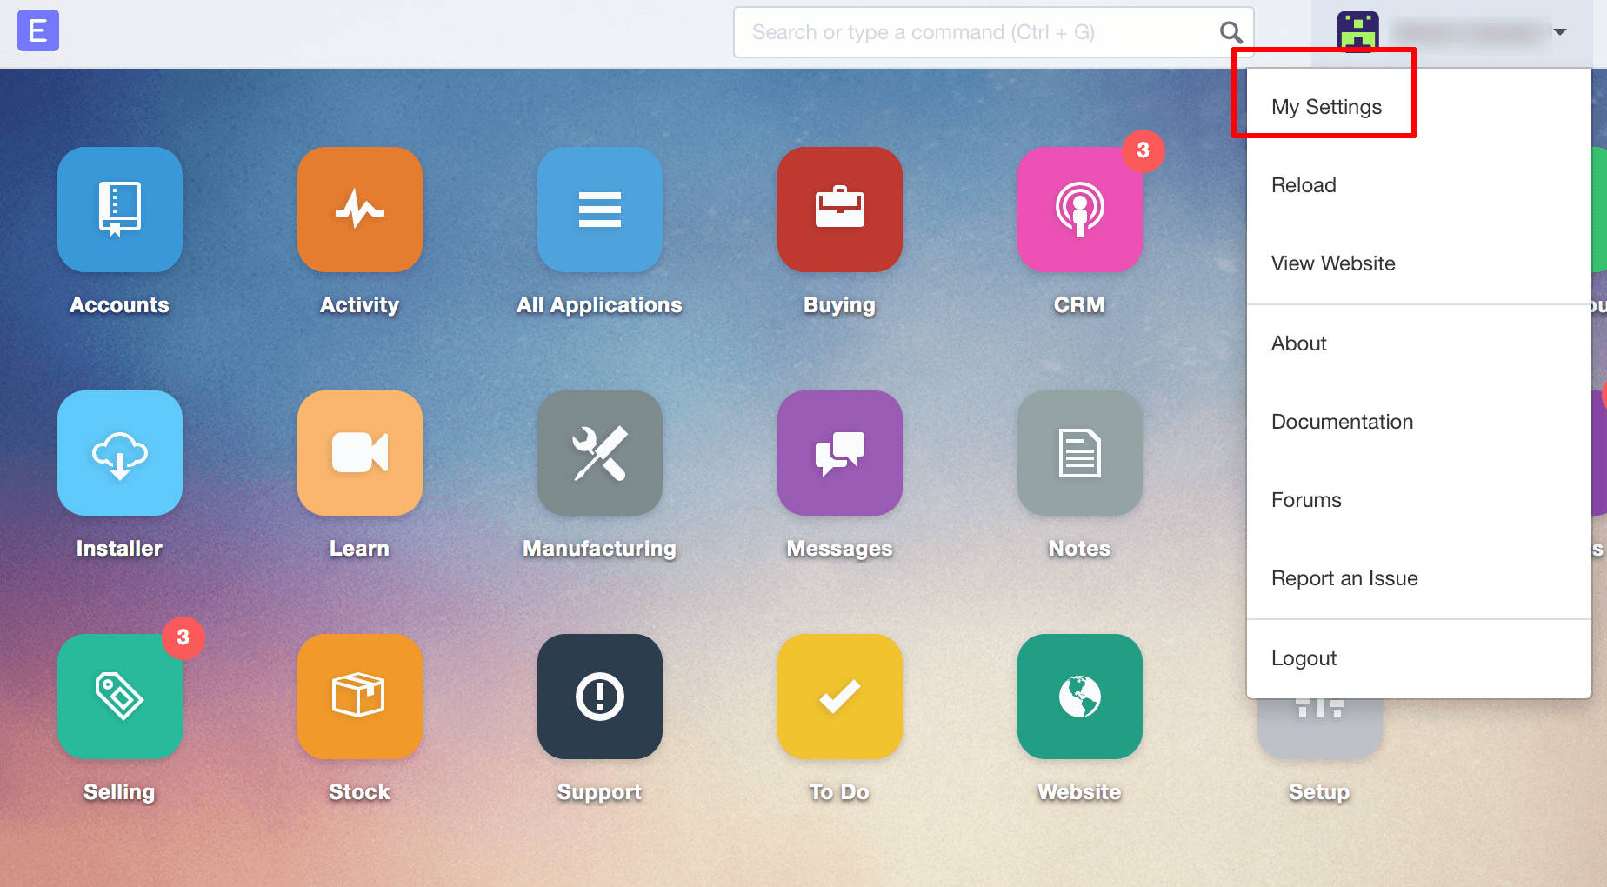
Task: Open the To Do checkmark icon
Action: tap(840, 697)
